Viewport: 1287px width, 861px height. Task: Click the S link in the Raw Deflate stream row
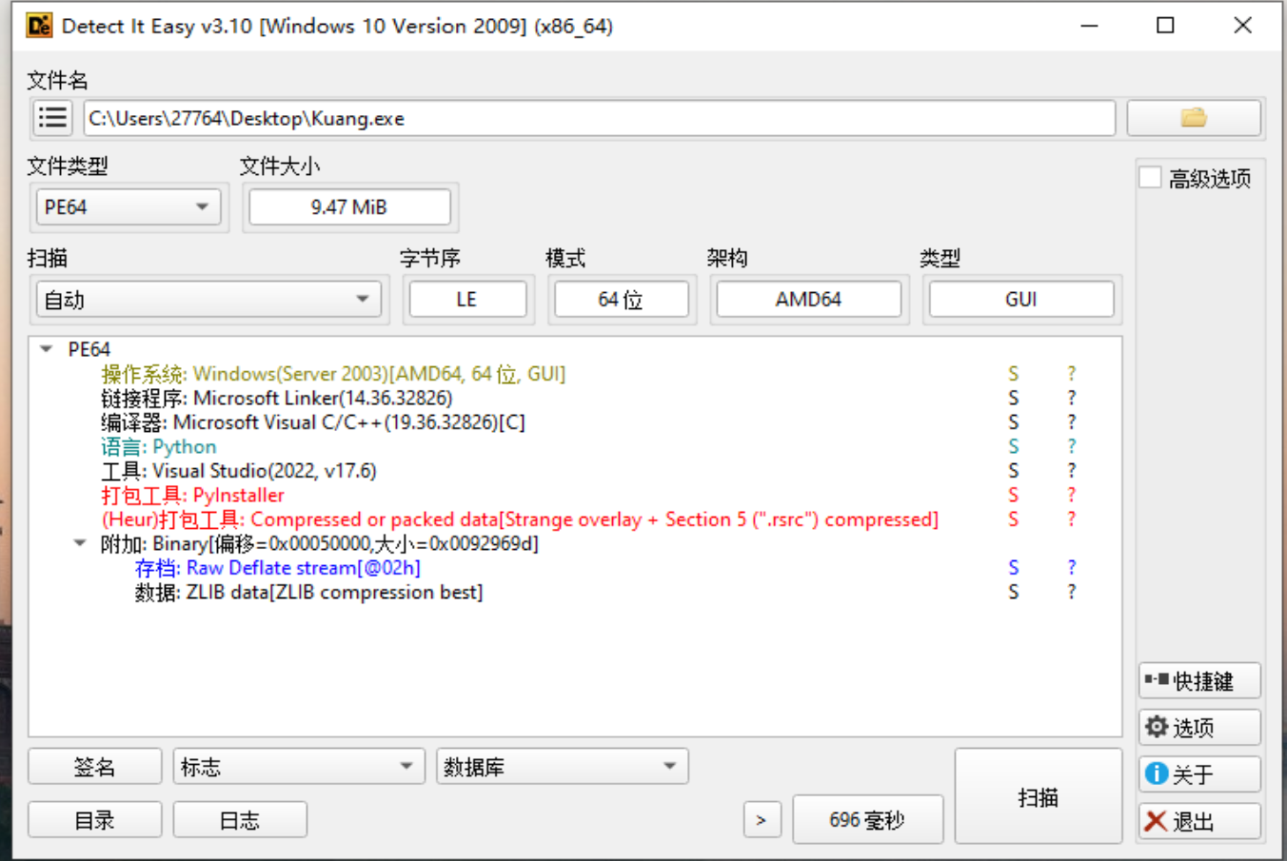(1014, 568)
